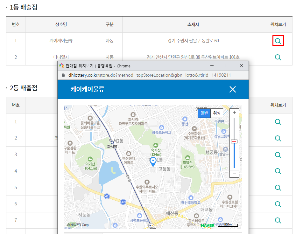Click the 케이케이물류 store name cell

[x=61, y=41]
